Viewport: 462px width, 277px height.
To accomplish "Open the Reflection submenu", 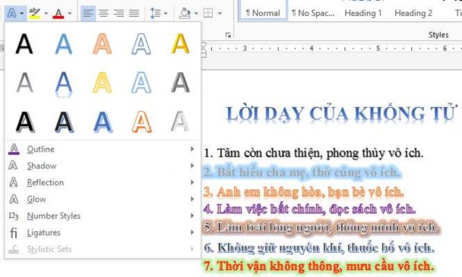I will click(103, 182).
